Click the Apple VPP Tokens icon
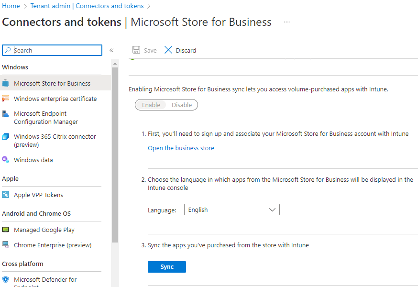The height and width of the screenshot is (287, 418). click(5, 195)
